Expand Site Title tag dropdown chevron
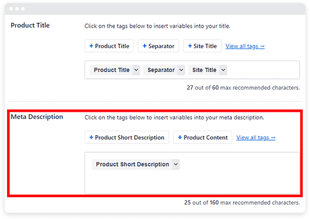 coord(223,70)
